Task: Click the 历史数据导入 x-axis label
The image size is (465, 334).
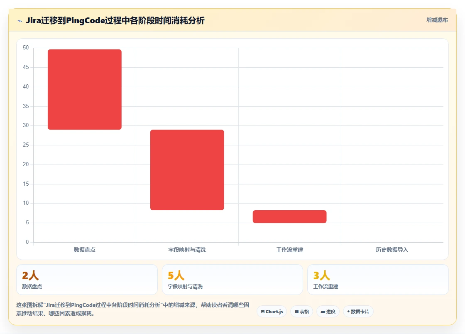Action: pos(392,250)
